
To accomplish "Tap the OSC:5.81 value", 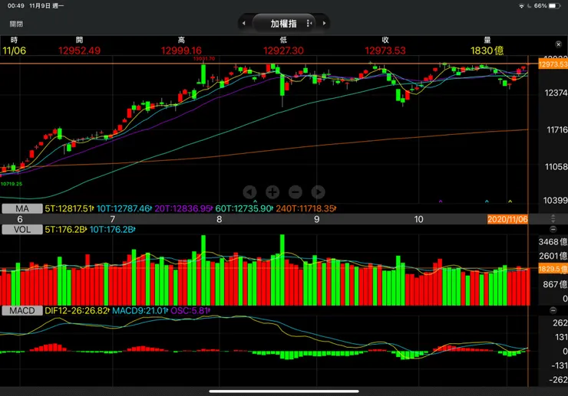I will coord(190,311).
